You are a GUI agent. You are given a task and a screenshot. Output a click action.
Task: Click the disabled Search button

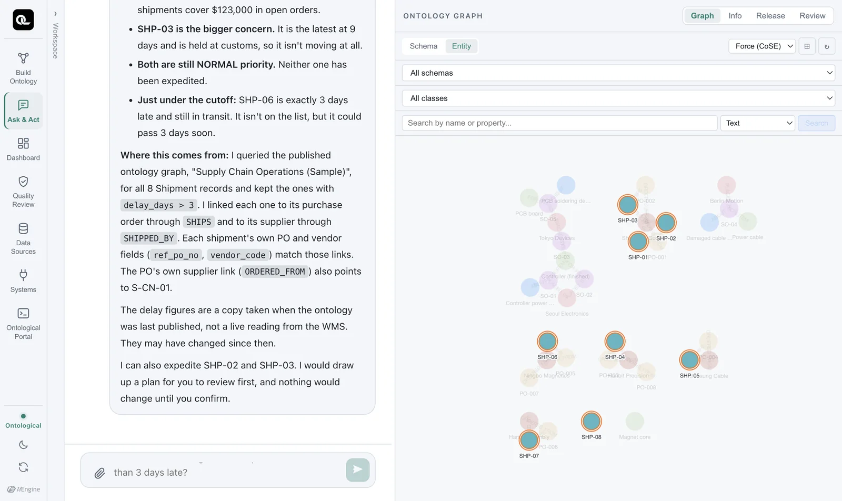point(816,123)
